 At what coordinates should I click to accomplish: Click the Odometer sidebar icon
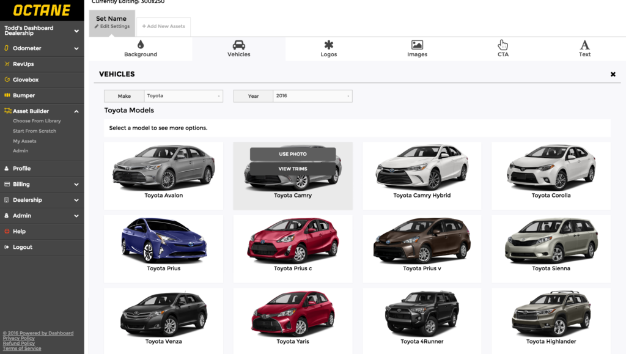click(x=6, y=48)
